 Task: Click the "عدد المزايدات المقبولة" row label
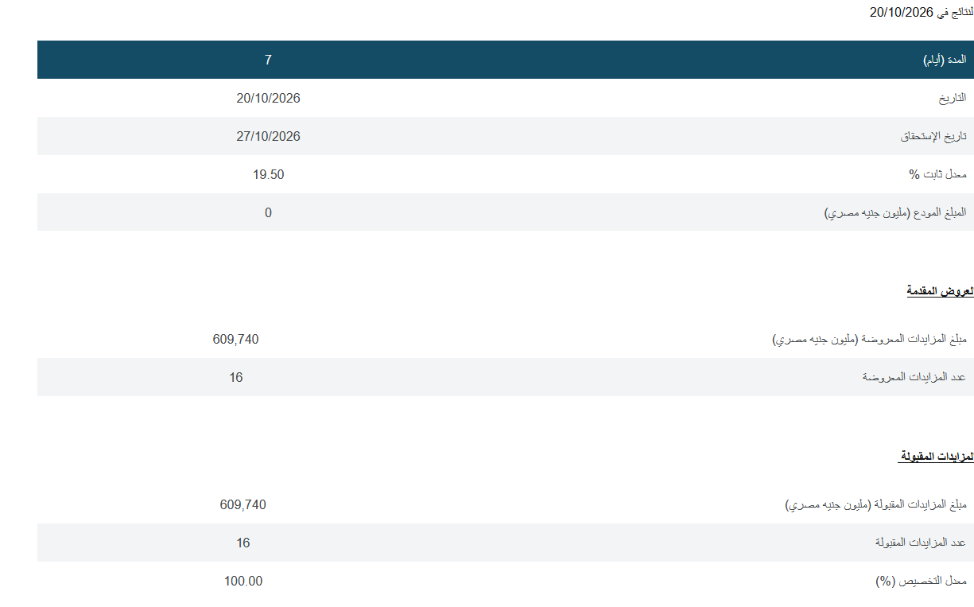pos(921,543)
